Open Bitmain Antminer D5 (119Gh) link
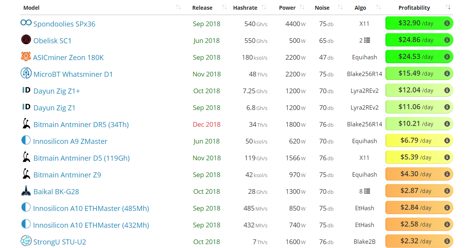 coord(82,158)
